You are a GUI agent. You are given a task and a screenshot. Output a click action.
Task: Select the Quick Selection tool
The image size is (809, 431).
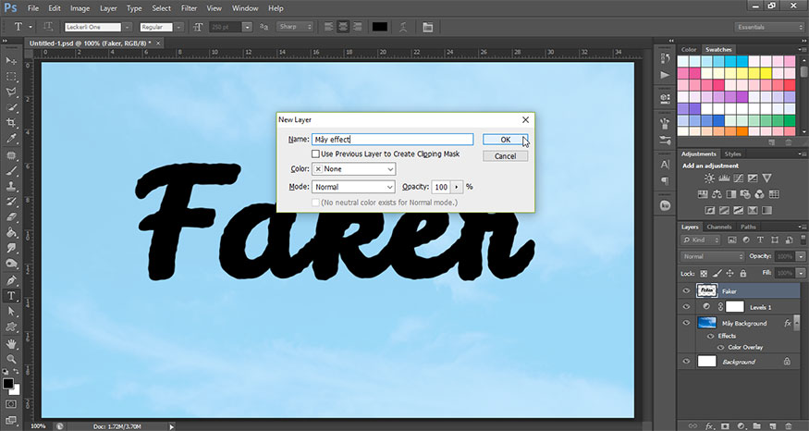[11, 107]
